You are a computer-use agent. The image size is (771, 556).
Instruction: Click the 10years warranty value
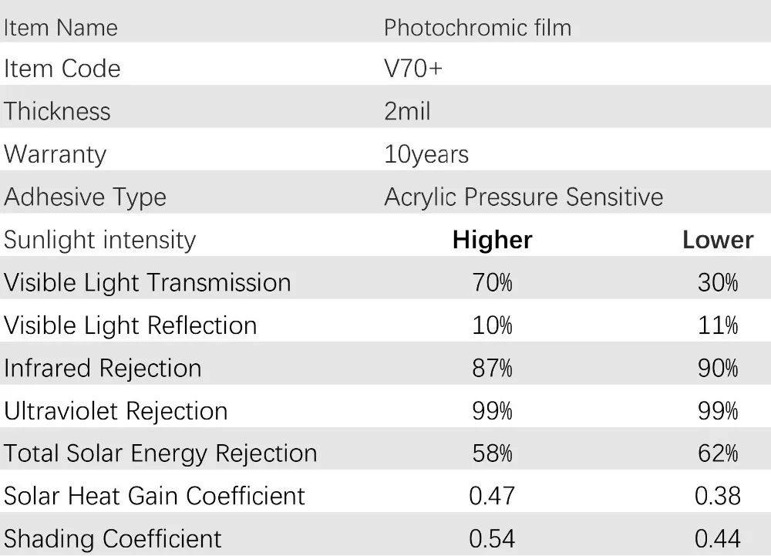point(426,154)
